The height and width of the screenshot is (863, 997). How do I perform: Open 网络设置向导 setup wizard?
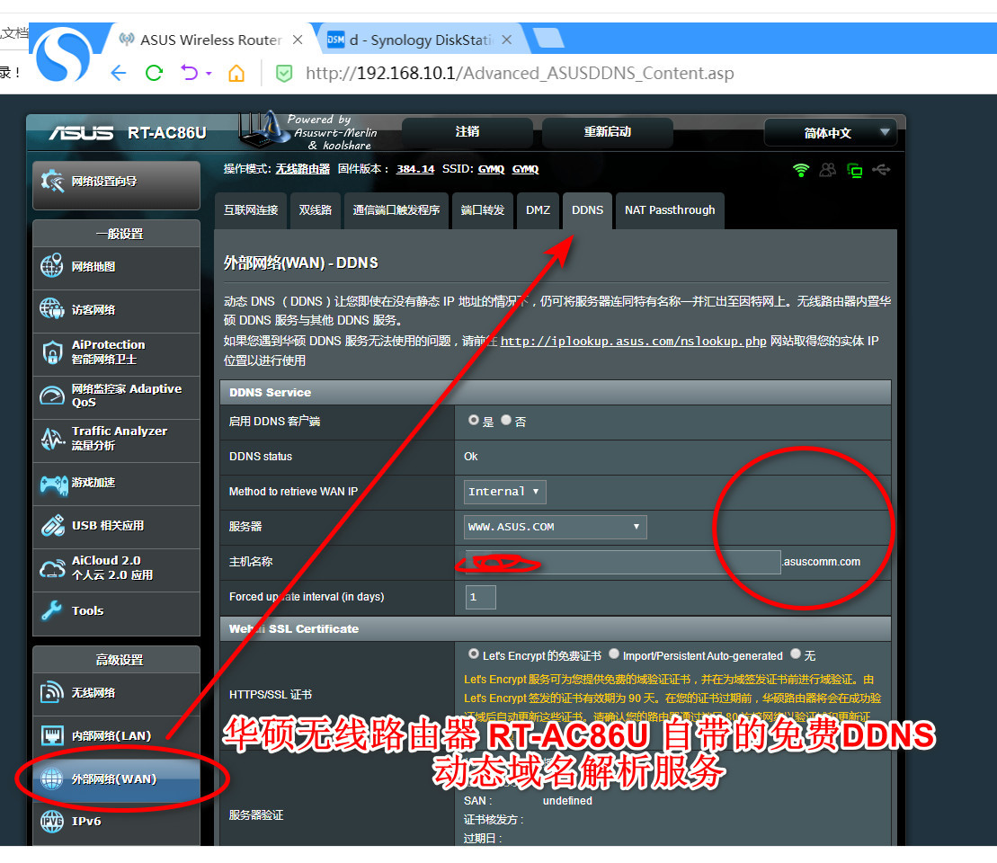[116, 184]
